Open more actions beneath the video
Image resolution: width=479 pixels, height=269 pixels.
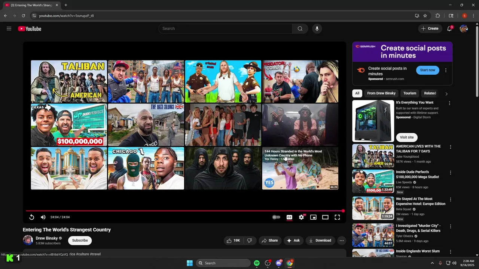[342, 241]
